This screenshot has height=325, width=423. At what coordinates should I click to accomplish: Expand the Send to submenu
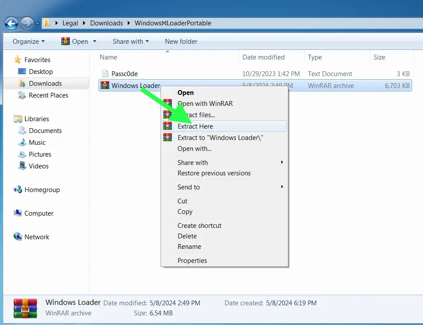[x=189, y=187]
